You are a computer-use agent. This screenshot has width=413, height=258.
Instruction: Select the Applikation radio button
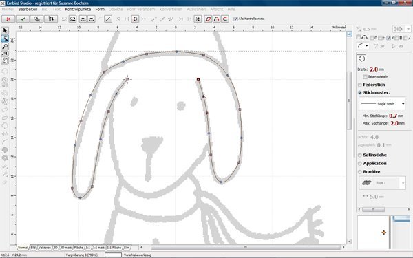tap(360, 164)
